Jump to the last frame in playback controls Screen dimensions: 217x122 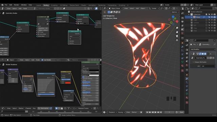[x=161, y=112]
